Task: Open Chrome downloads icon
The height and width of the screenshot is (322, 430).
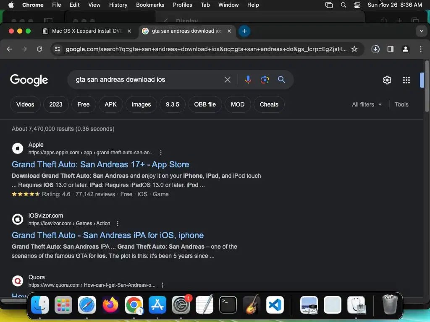Action: click(375, 49)
